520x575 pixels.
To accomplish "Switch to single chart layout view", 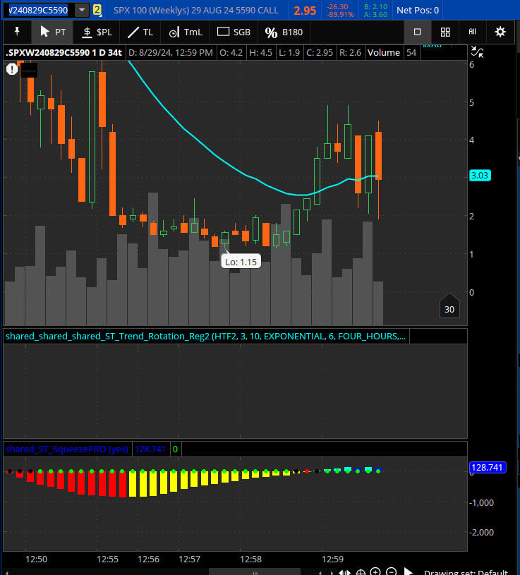I will tap(417, 32).
